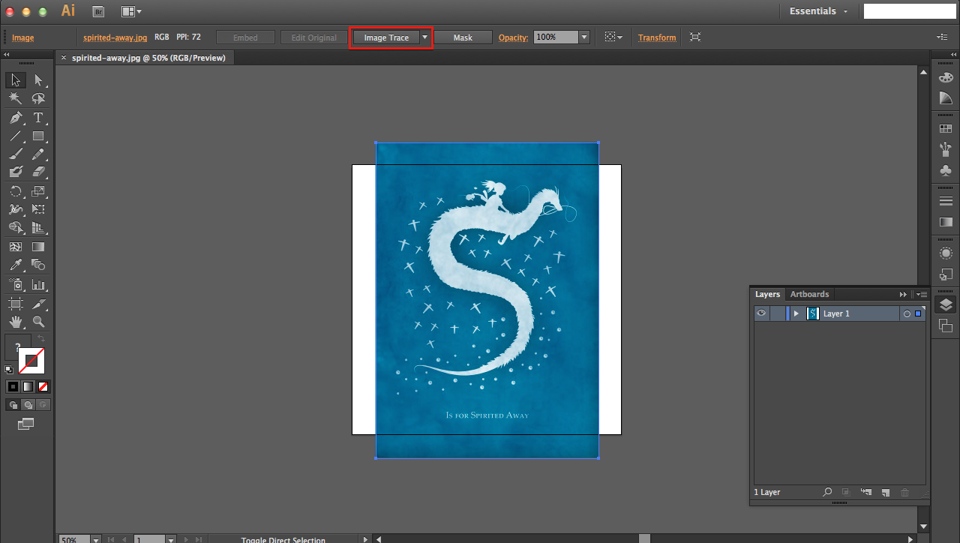Open the Color panel from dock

[x=946, y=78]
